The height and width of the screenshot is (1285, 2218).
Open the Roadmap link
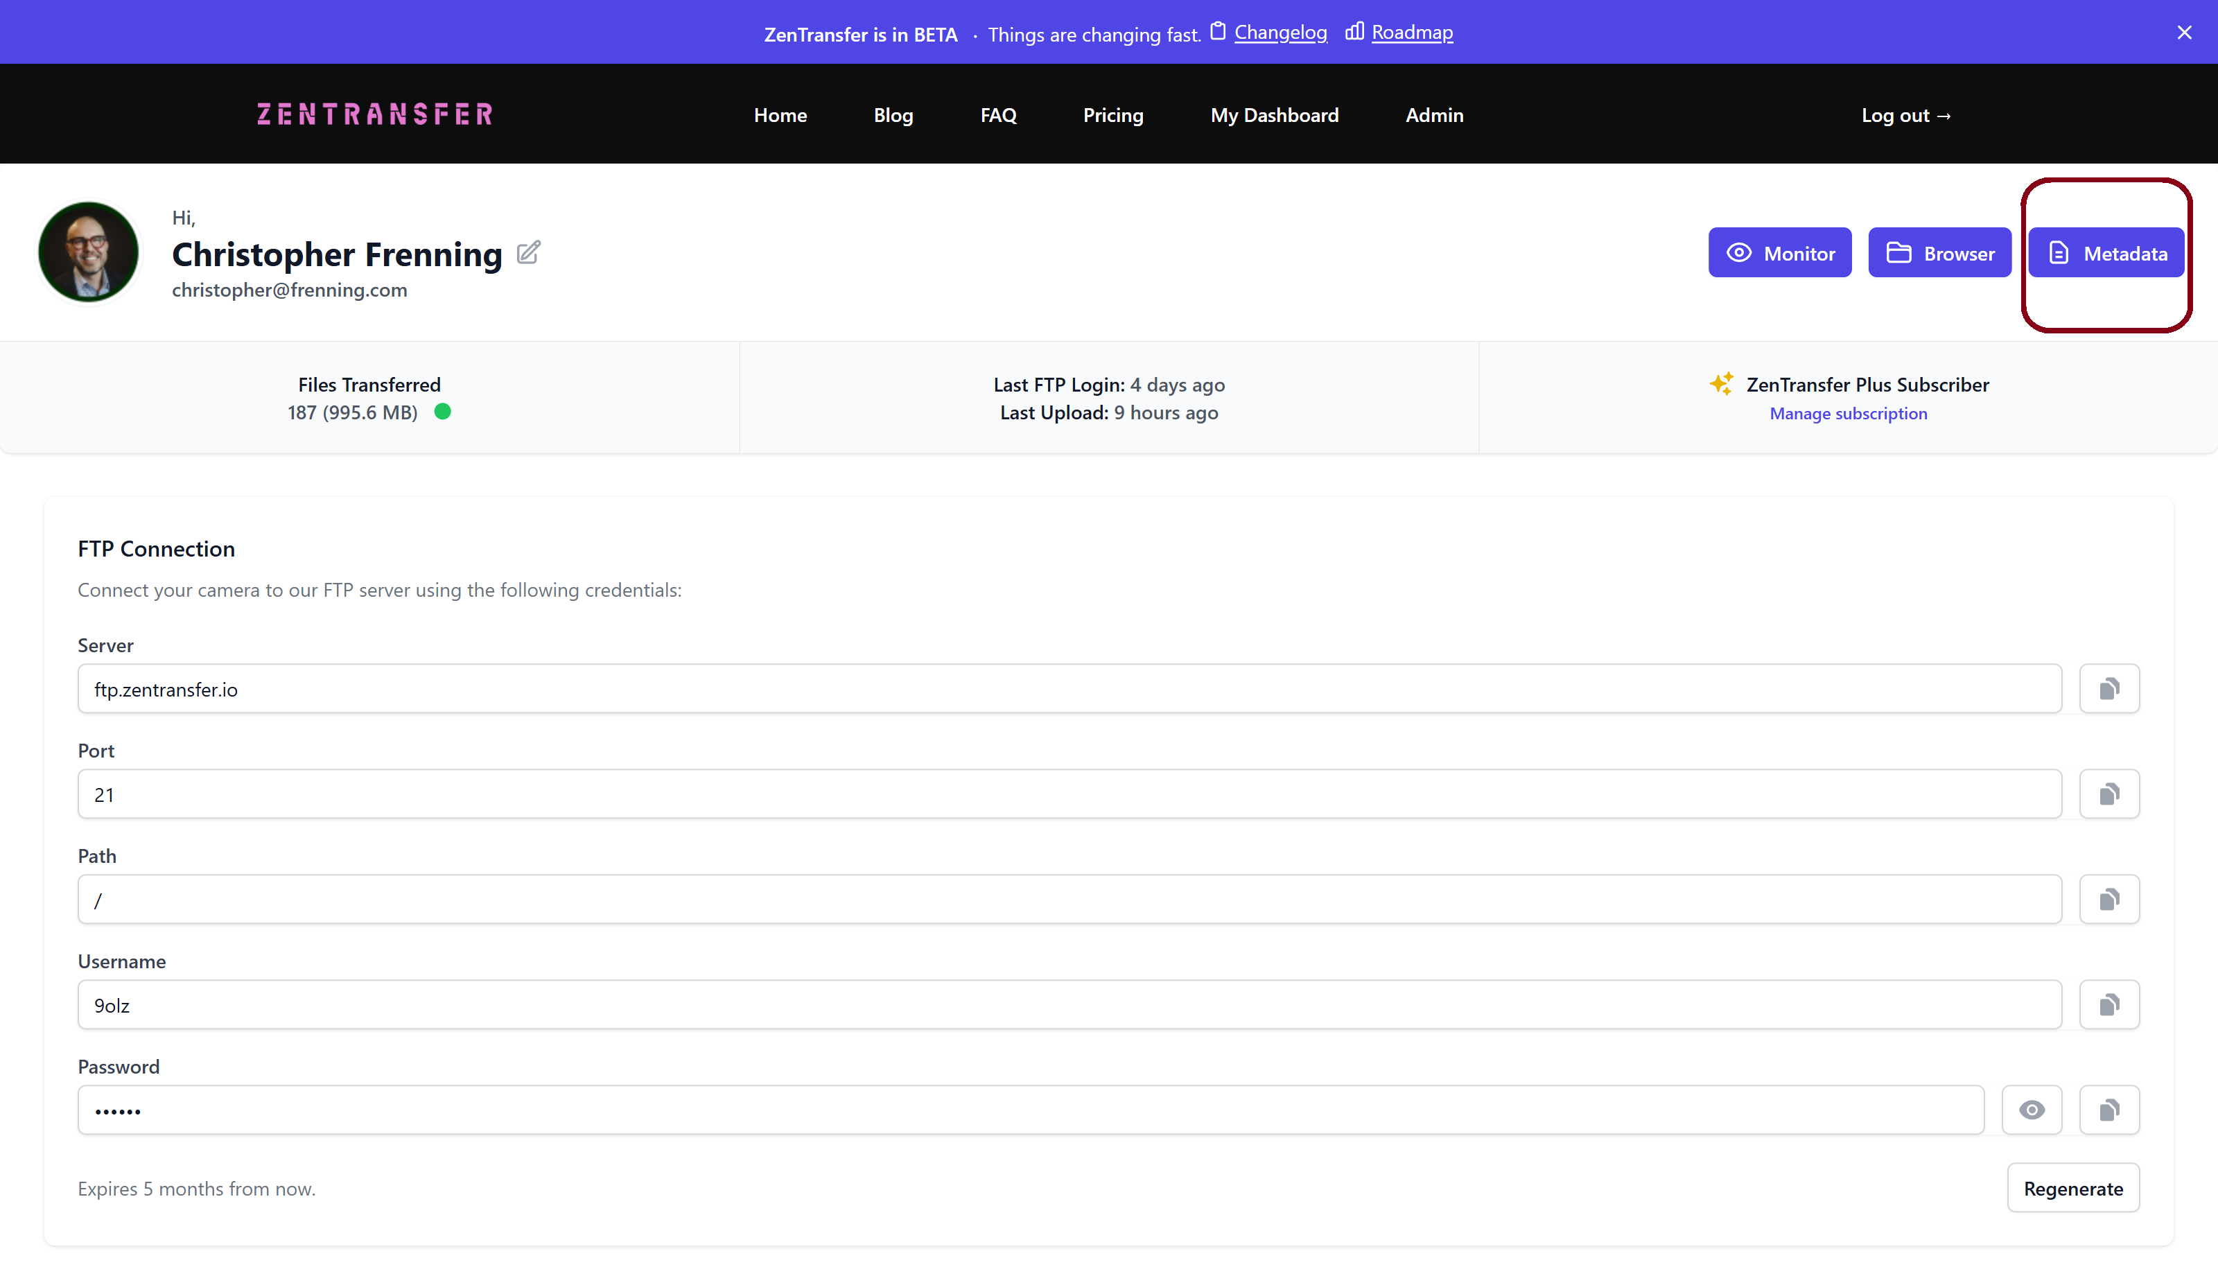pos(1411,33)
